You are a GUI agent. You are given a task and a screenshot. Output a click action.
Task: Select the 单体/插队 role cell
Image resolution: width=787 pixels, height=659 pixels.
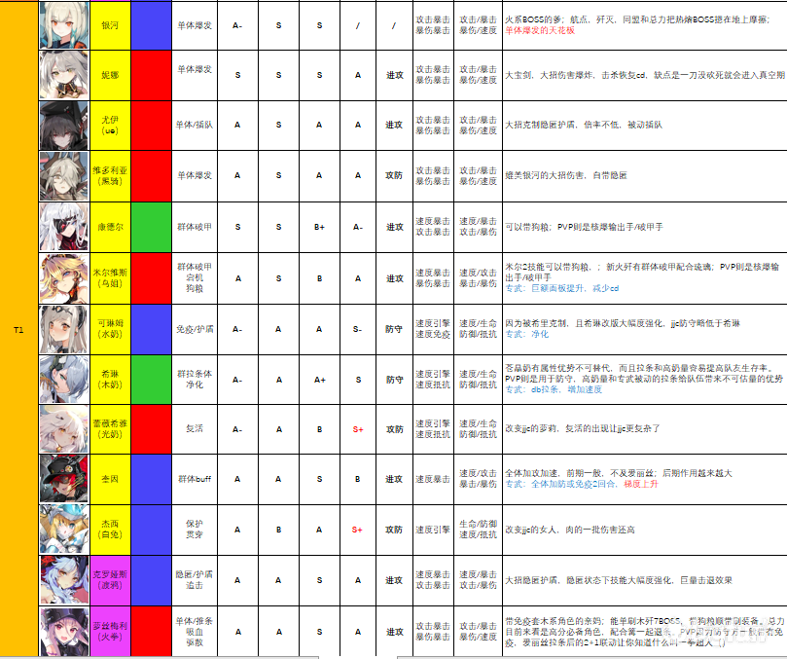click(195, 125)
